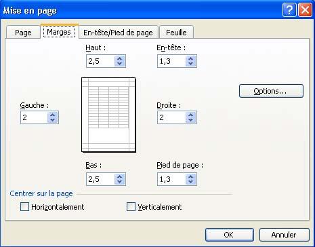Click the help question mark icon
The image size is (315, 247).
pyautogui.click(x=289, y=10)
